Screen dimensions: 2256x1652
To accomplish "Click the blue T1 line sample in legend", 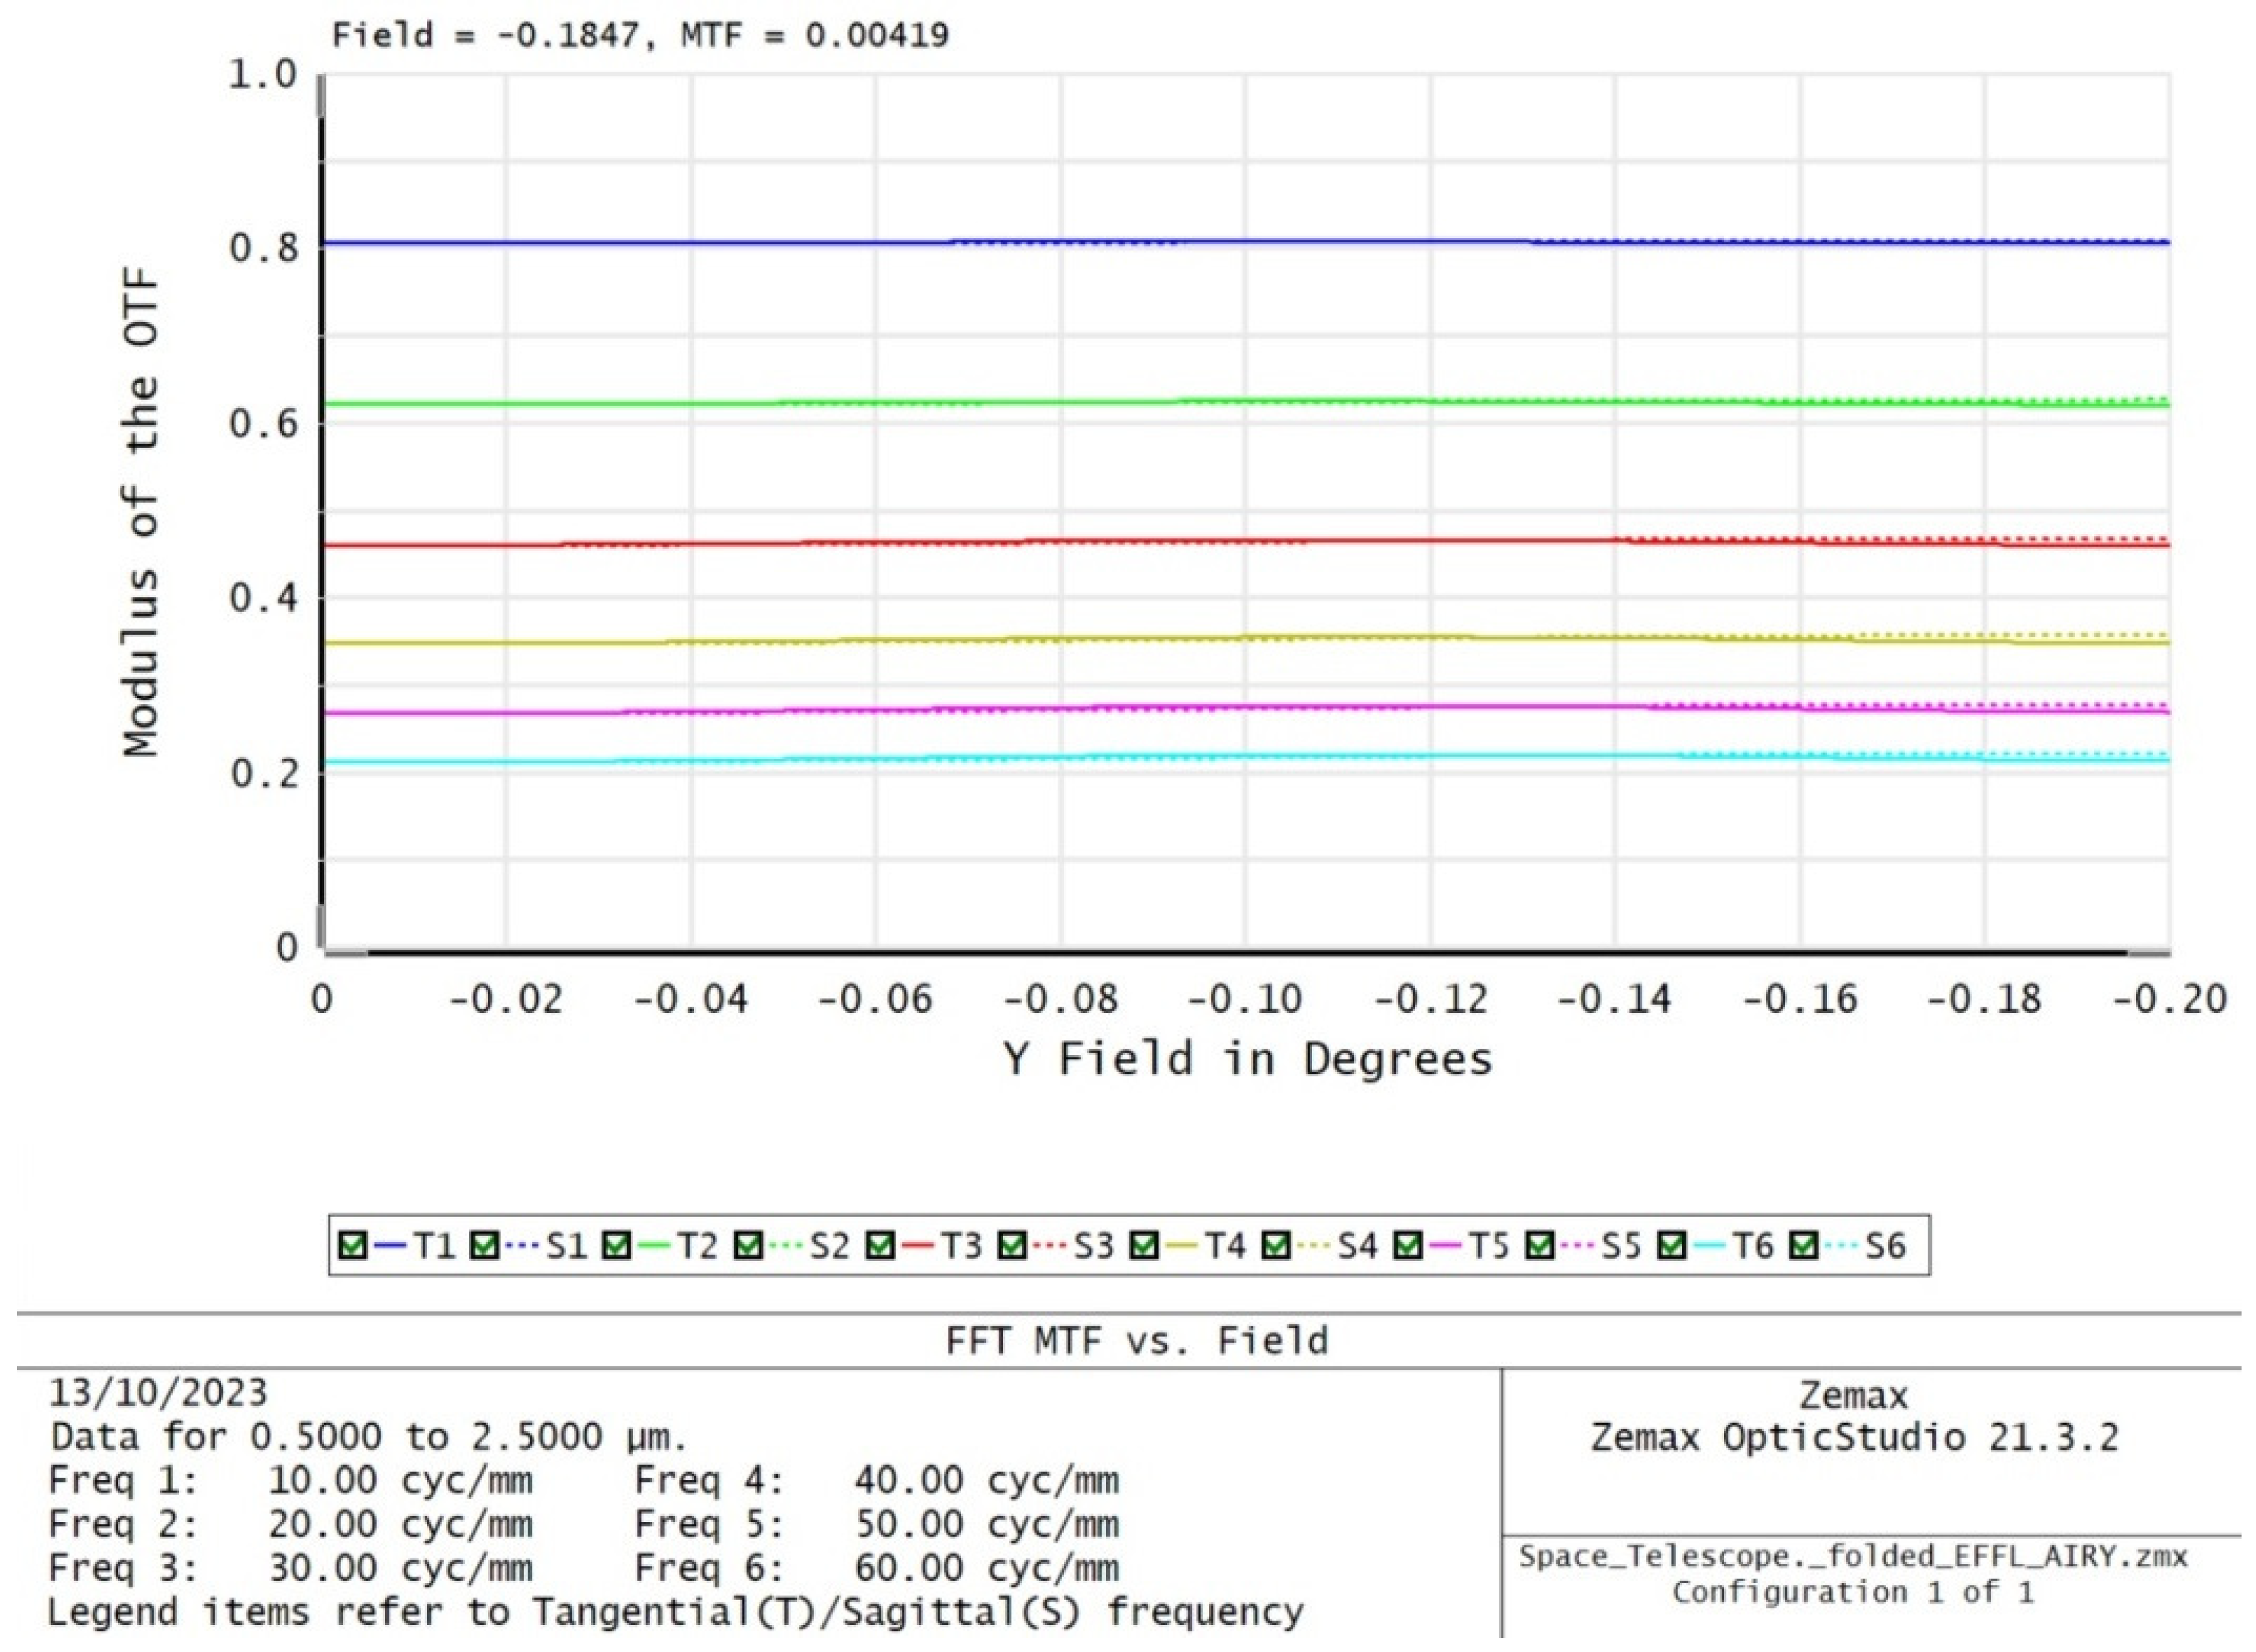I will coord(389,1246).
